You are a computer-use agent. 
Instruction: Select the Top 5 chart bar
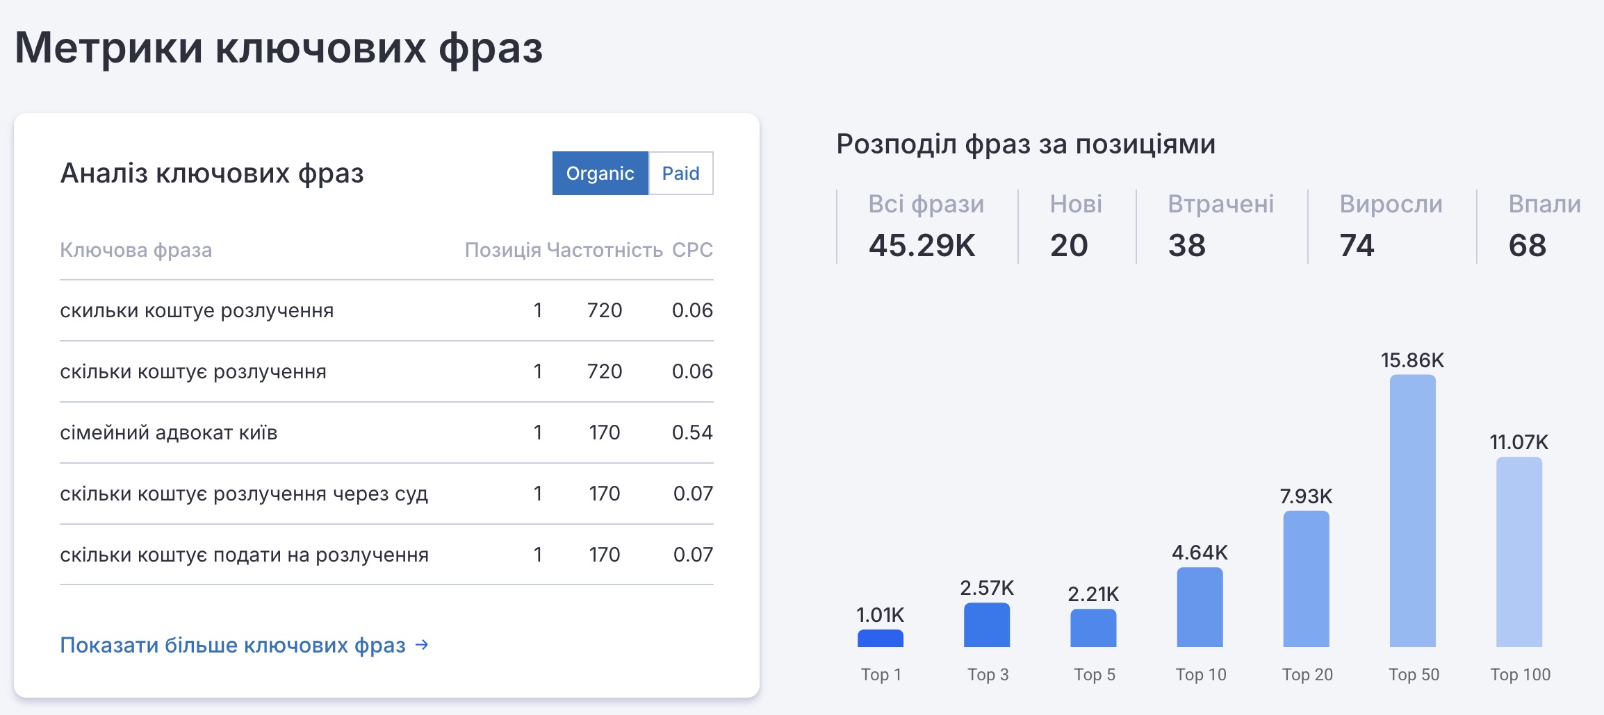pos(1093,628)
